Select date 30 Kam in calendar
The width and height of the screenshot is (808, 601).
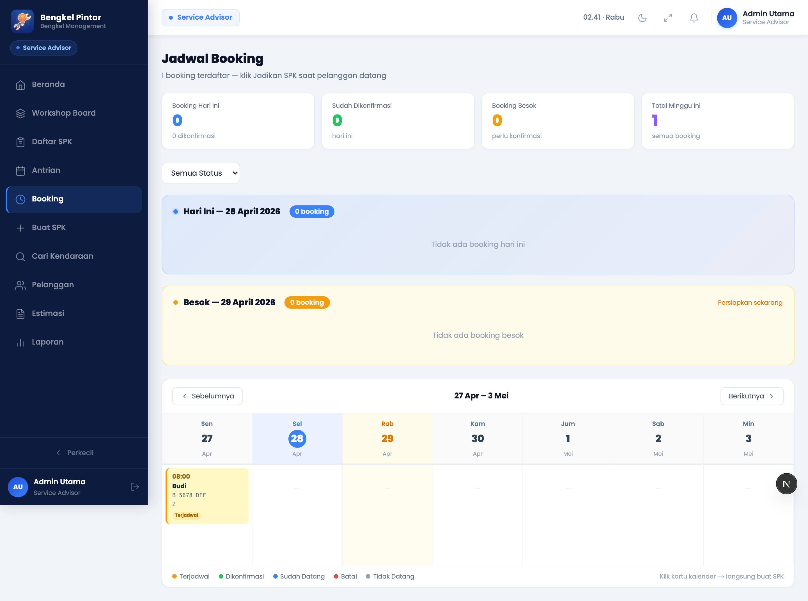tap(477, 438)
